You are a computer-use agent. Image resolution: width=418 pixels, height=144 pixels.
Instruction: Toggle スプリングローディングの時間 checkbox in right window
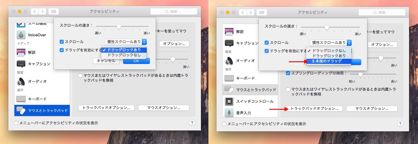[288, 73]
